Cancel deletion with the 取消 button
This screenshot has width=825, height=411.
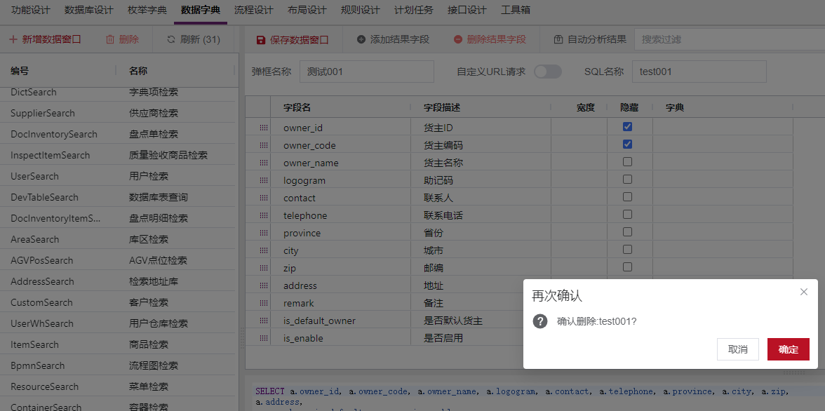point(737,349)
